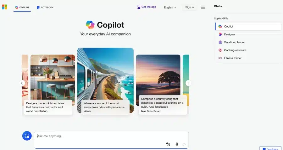283x150 pixels.
Task: Select the Vacation planner GPT
Action: [248, 42]
